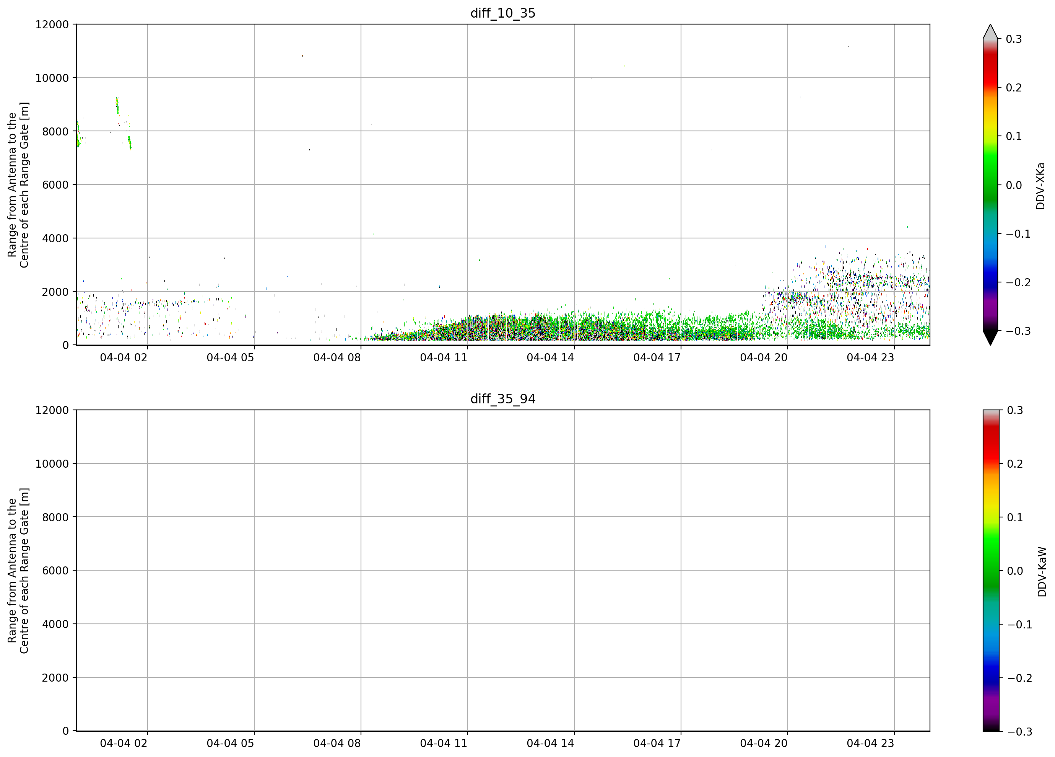Image resolution: width=1055 pixels, height=757 pixels.
Task: Click the black lower extension arrow of DDV-XKa colorbar
Action: [x=990, y=338]
